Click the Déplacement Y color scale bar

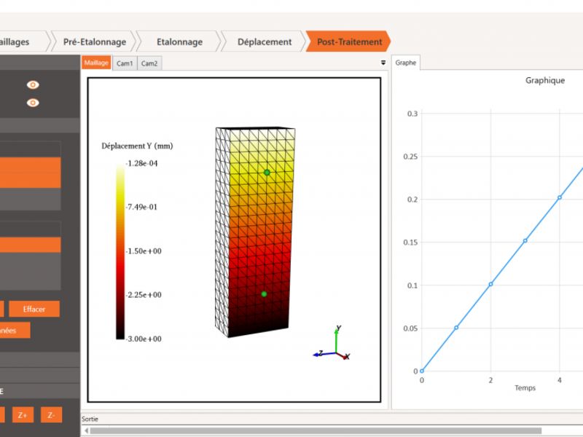pos(120,251)
